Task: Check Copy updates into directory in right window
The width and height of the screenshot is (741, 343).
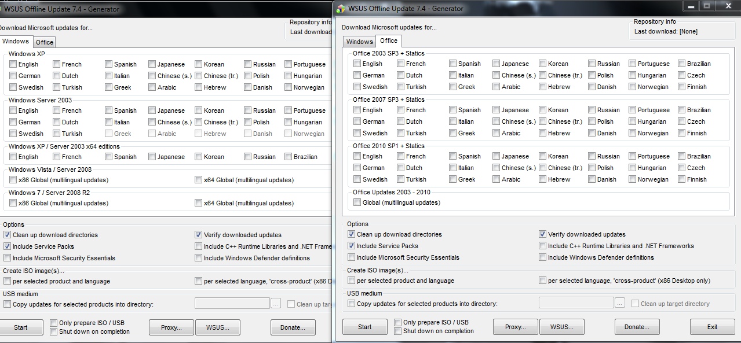Action: pyautogui.click(x=352, y=304)
